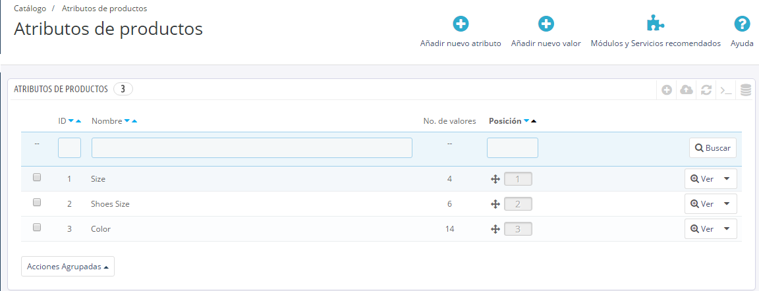Open Ayuda question mark icon

pos(742,24)
